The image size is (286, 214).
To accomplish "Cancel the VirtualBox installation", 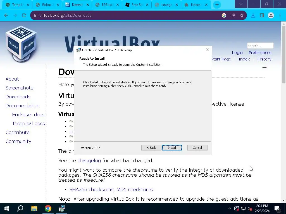I will tap(197, 148).
